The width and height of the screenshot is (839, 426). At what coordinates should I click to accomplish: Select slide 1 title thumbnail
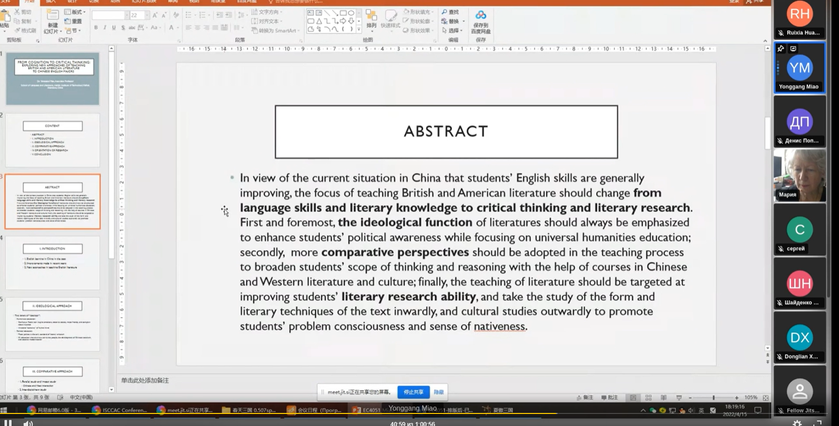tap(53, 79)
